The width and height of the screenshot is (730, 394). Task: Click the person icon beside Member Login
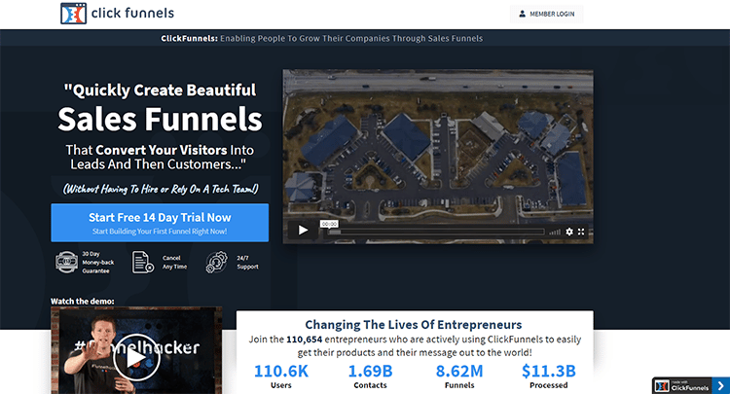coord(523,14)
